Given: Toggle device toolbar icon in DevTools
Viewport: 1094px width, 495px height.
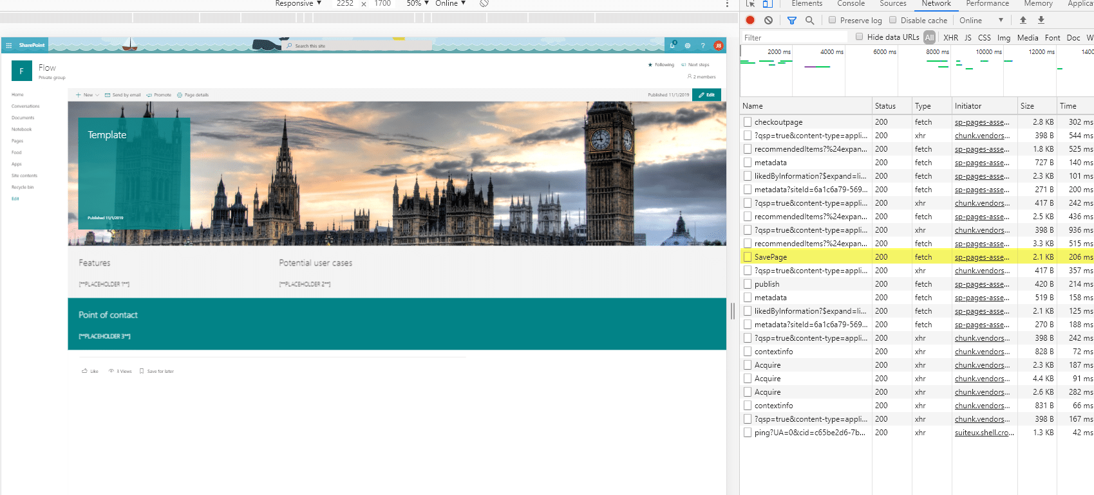Looking at the screenshot, I should (x=768, y=3).
